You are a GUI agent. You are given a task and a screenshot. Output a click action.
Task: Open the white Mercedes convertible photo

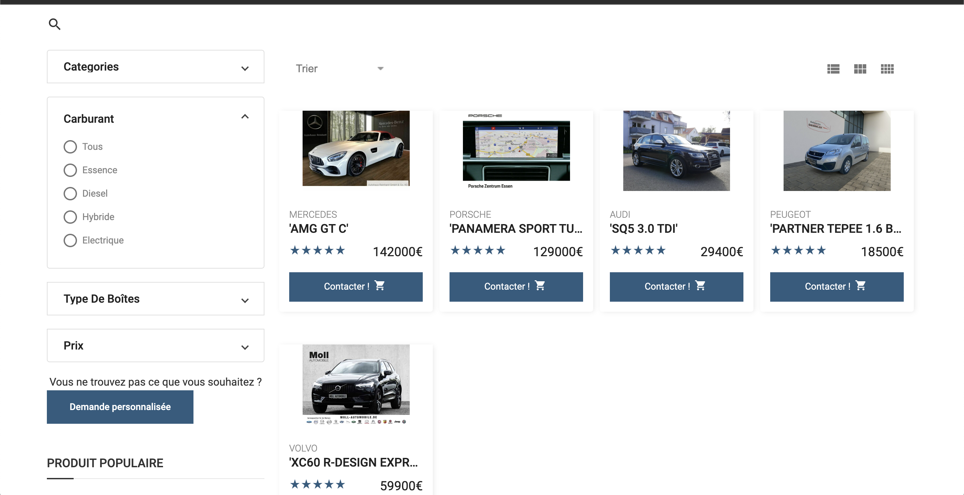(x=356, y=148)
